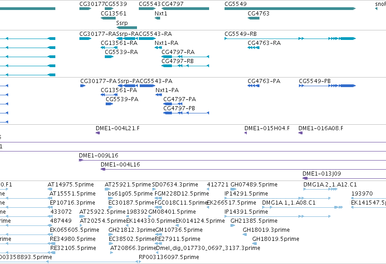This screenshot has height=264, width=386.
Task: Click the CG4763 gene label
Action: tap(259, 14)
